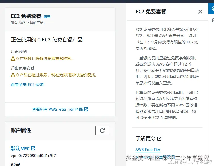
Task: Close the EC2 免费套餐 help panel
Action: tap(200, 12)
